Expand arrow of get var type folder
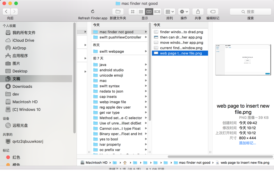This screenshot has height=173, width=274. 146,113
